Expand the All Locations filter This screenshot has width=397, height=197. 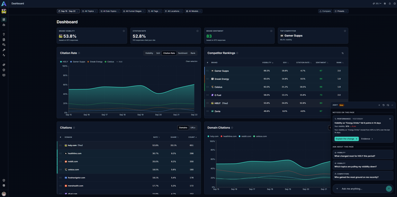[173, 11]
